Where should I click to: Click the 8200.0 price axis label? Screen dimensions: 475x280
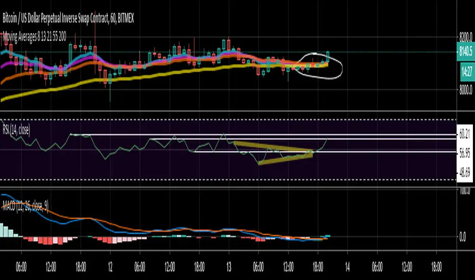pos(466,37)
